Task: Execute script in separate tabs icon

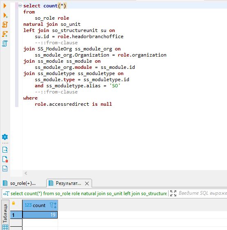Action: [x=5, y=34]
